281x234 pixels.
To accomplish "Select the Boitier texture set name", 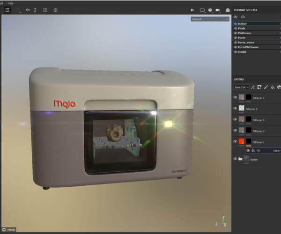I will 242,23.
